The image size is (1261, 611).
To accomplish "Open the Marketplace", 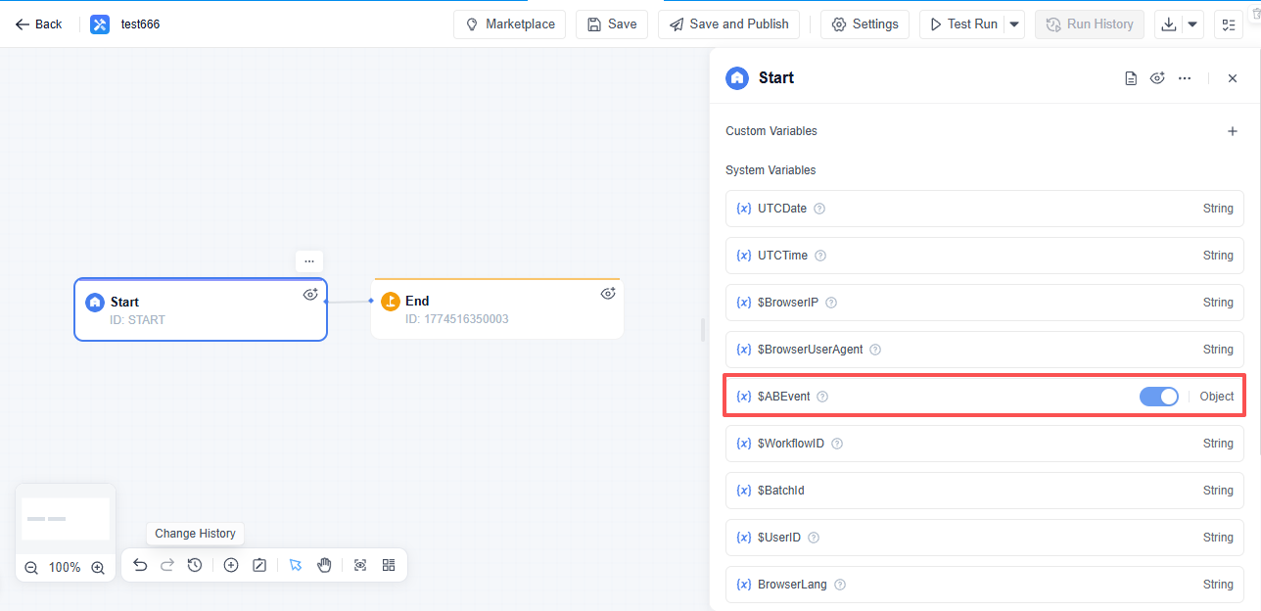I will [x=509, y=24].
